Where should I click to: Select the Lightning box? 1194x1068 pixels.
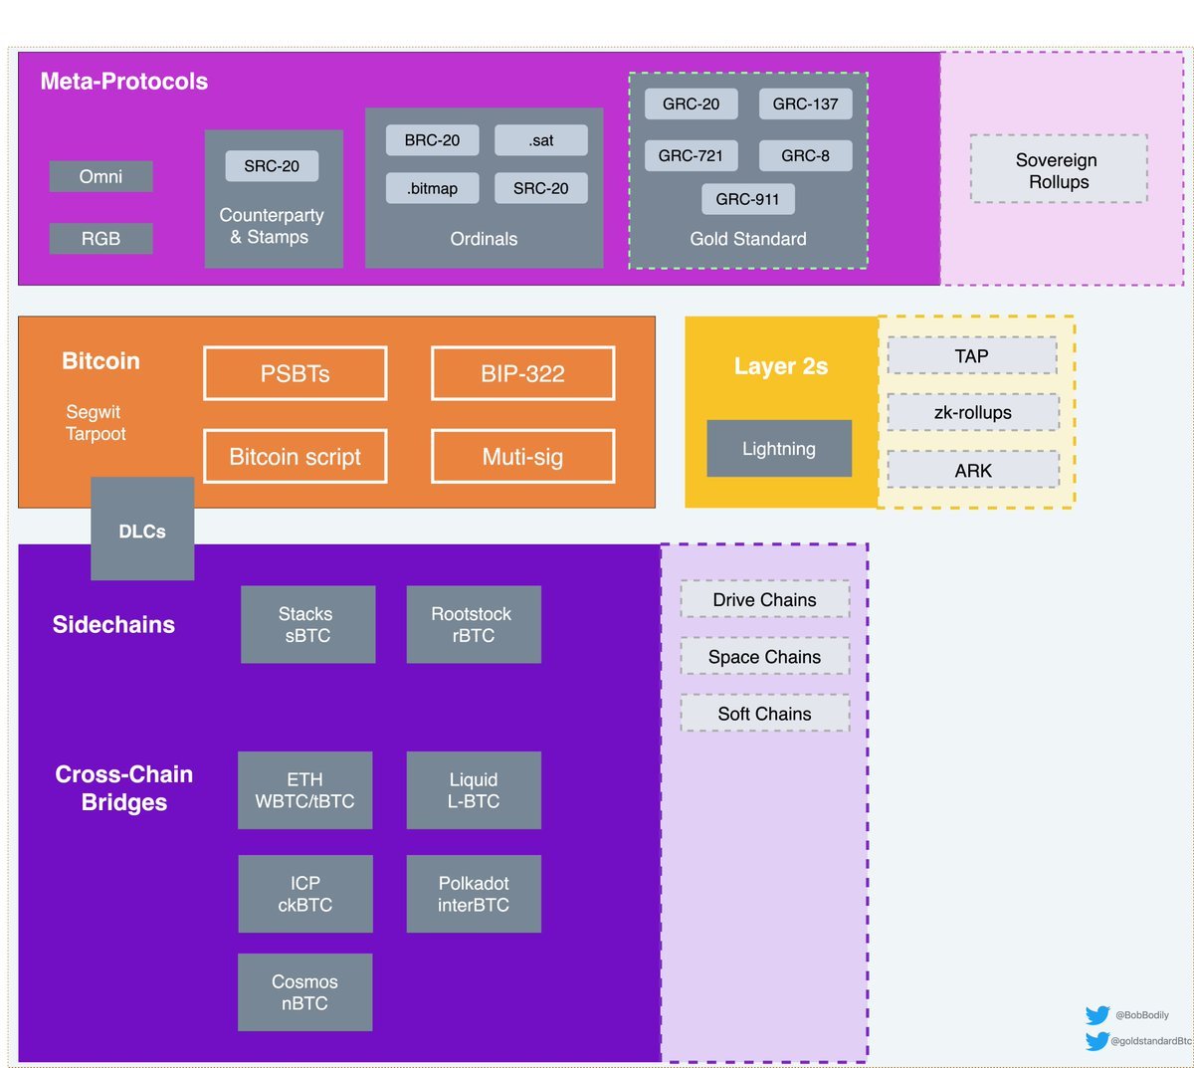tap(779, 448)
